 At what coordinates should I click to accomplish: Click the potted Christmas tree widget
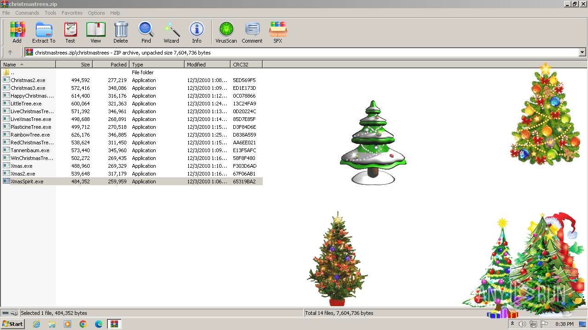(338, 259)
